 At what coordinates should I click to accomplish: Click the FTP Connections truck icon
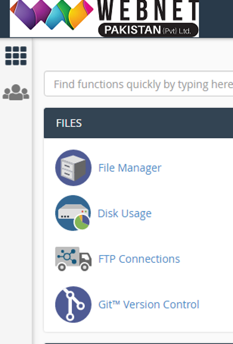pos(73,259)
